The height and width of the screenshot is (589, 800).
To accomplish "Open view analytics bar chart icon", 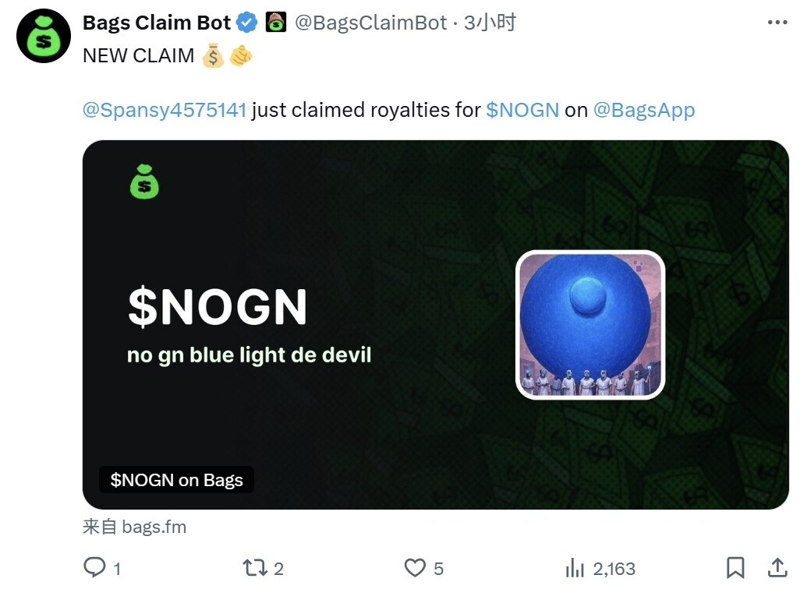I will point(575,568).
